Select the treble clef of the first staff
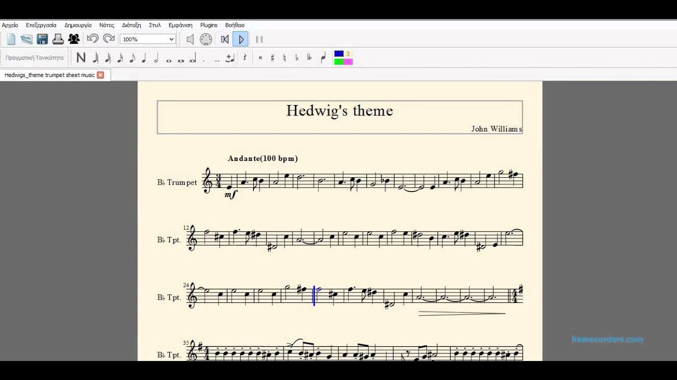This screenshot has width=677, height=380. 207,181
